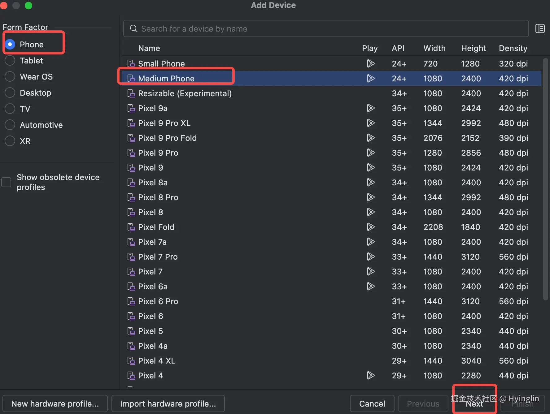Select the Pixel 6 device name
This screenshot has height=414, width=550.
(151, 316)
